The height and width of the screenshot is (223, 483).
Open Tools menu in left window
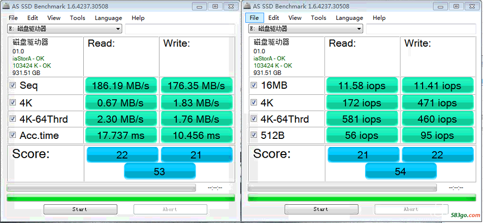point(77,18)
